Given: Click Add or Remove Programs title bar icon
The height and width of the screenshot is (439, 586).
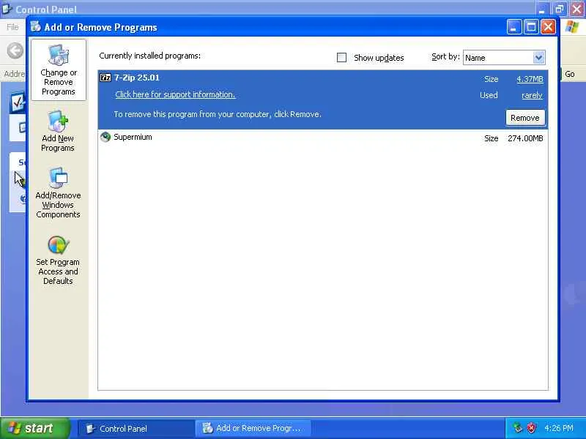Looking at the screenshot, I should pos(36,26).
